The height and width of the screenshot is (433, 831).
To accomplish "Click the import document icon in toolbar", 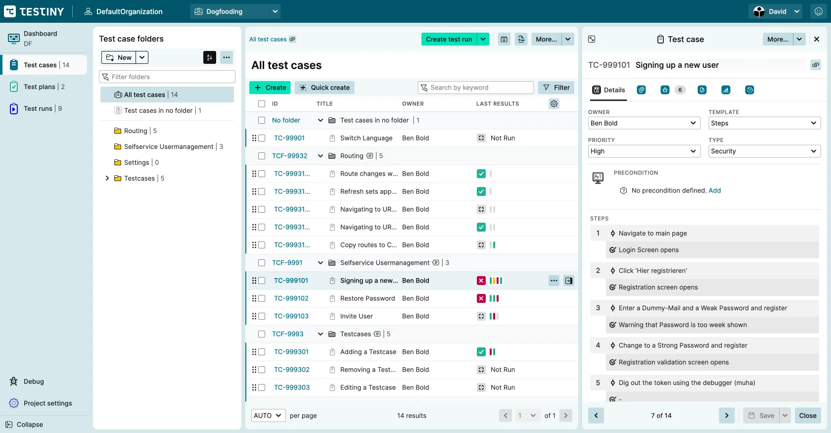I will pos(521,39).
